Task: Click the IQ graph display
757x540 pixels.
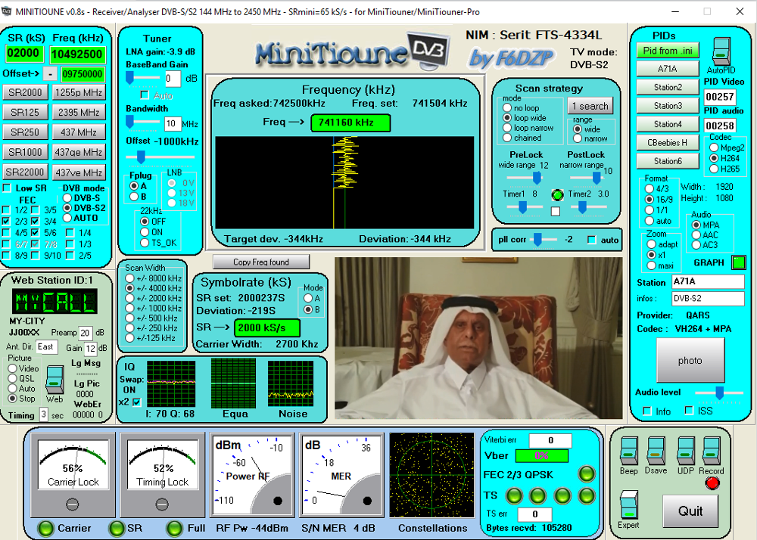Action: pos(171,383)
